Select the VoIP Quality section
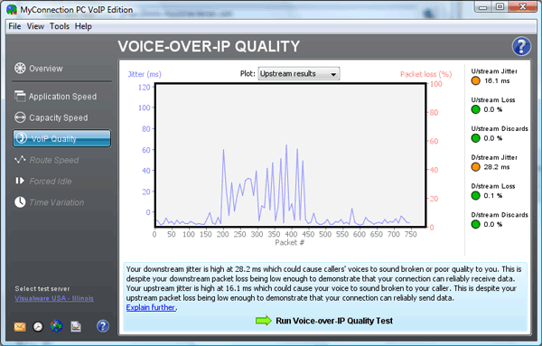Viewport: 542px width, 346px height. pyautogui.click(x=61, y=138)
